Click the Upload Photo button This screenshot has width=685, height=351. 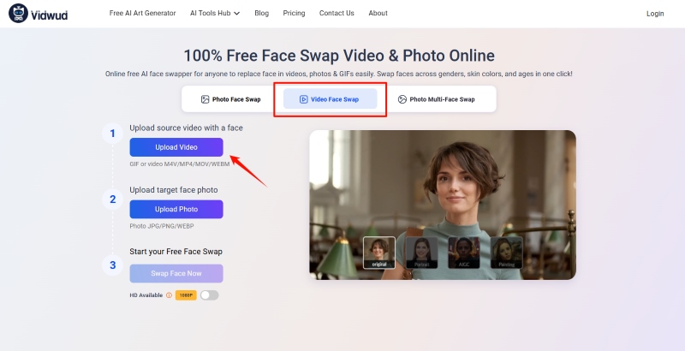click(176, 209)
